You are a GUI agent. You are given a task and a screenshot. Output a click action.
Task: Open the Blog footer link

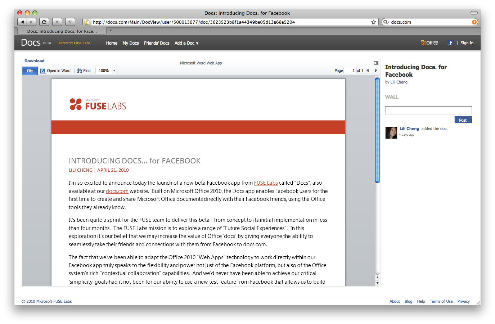pyautogui.click(x=408, y=301)
